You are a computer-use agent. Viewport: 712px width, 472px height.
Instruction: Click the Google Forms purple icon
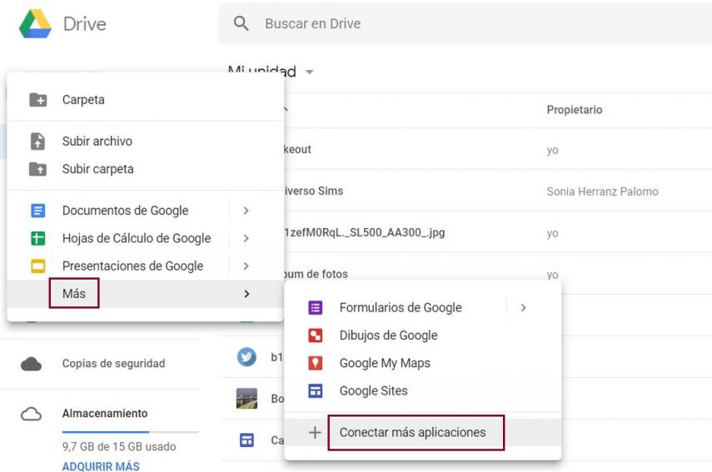[x=315, y=308]
